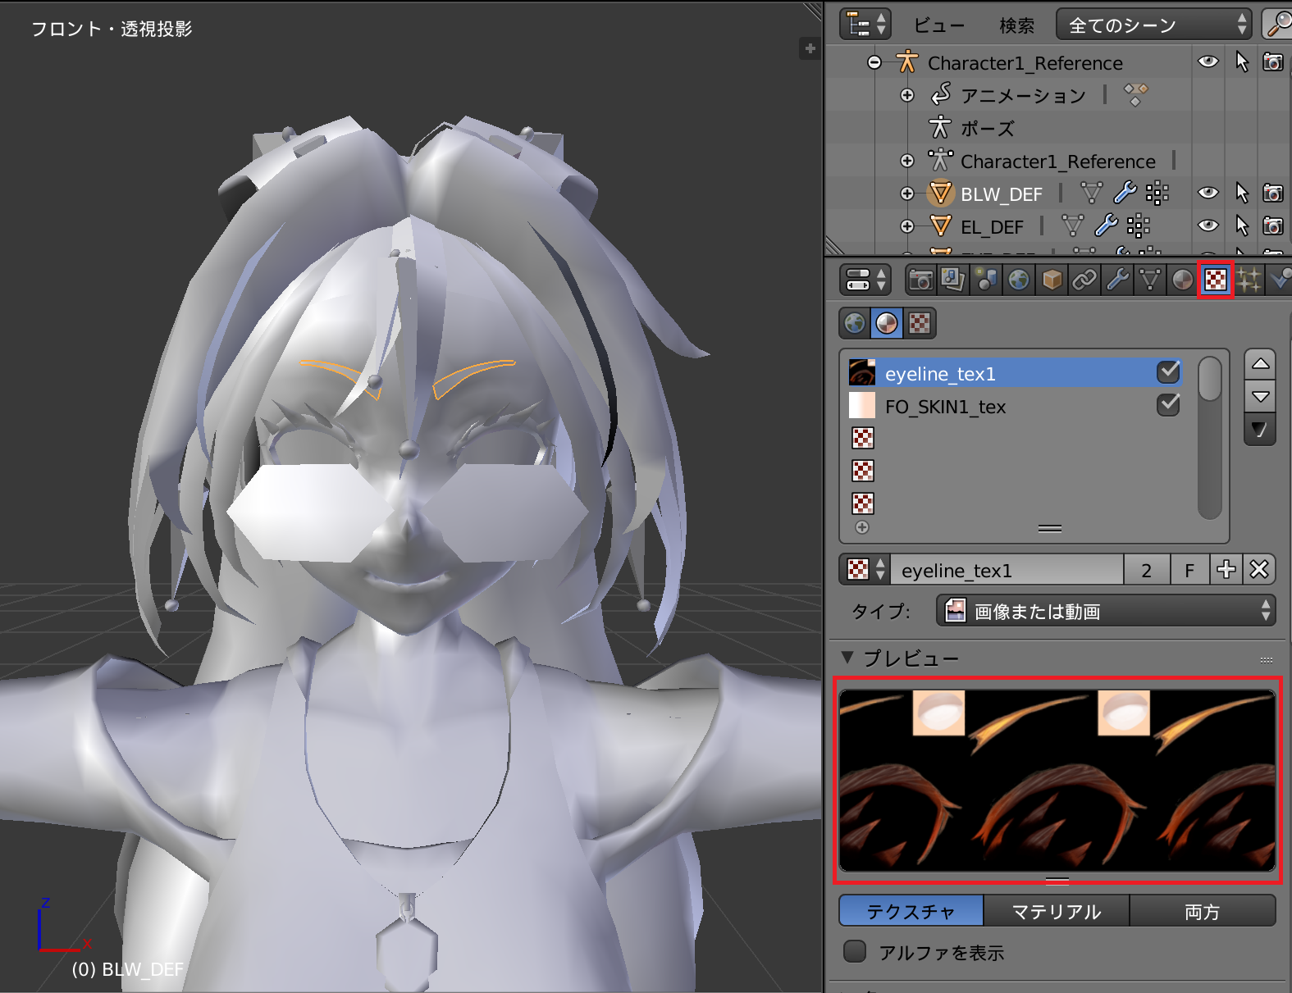Click the BLW_DEF mesh object icon
This screenshot has height=993, width=1292.
(940, 194)
